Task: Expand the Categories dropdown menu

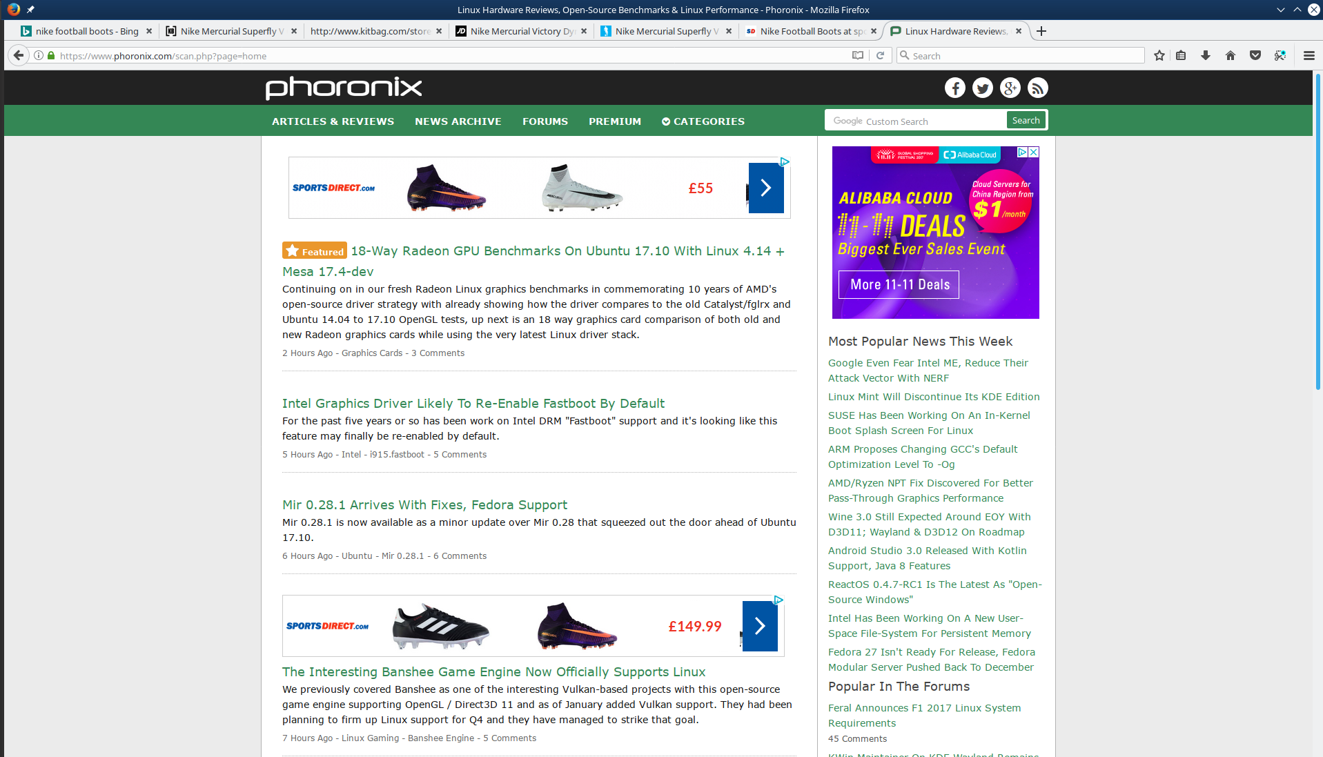Action: click(703, 121)
